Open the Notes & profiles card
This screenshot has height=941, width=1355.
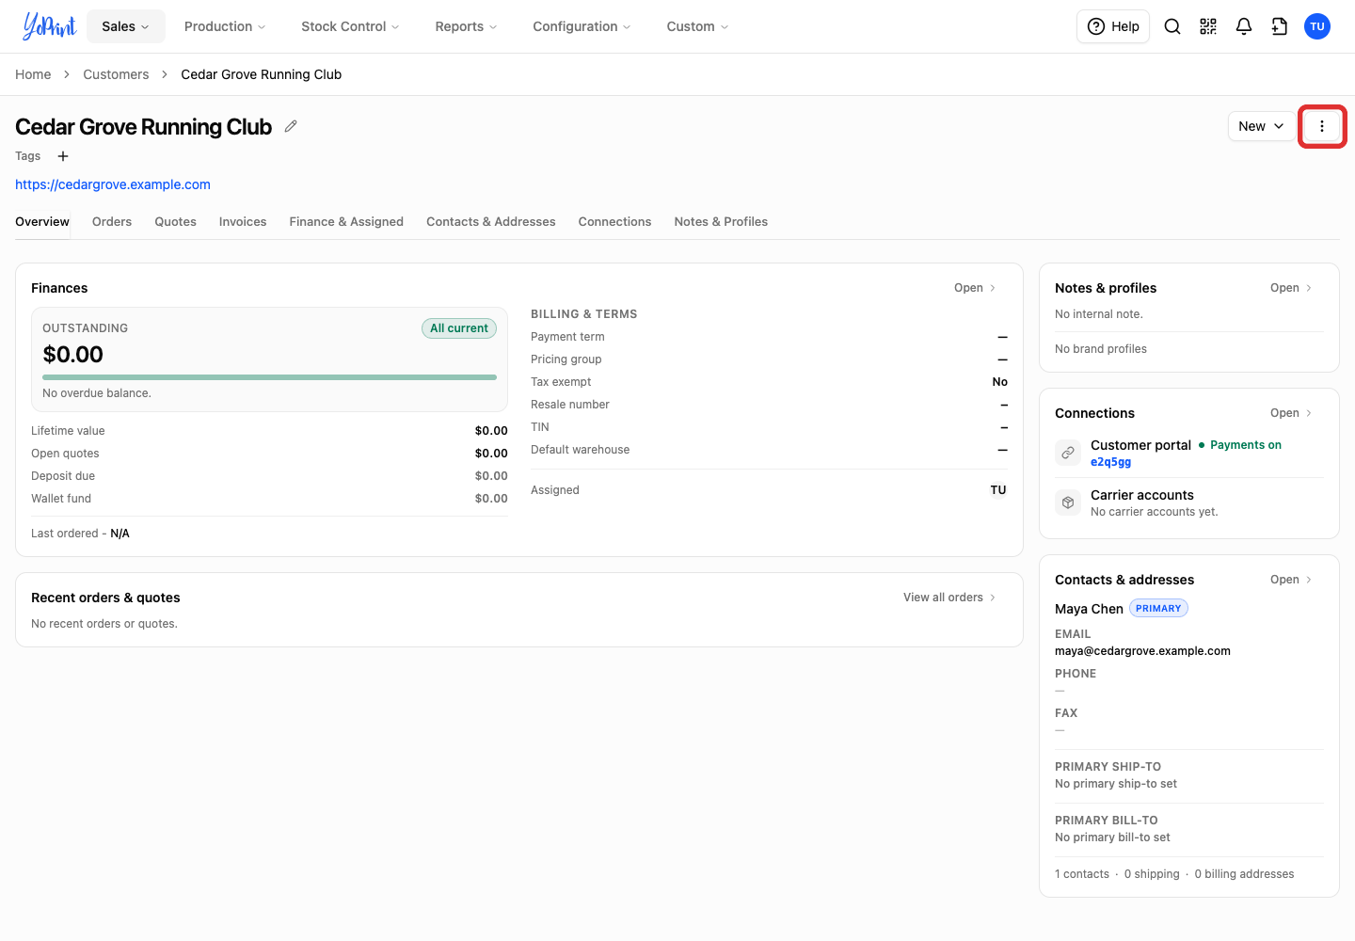(x=1291, y=288)
